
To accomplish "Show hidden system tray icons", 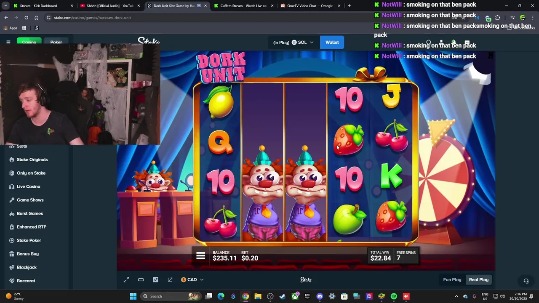I will pyautogui.click(x=456, y=296).
